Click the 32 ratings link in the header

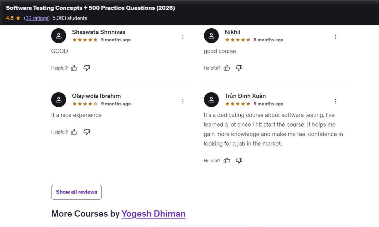click(37, 18)
